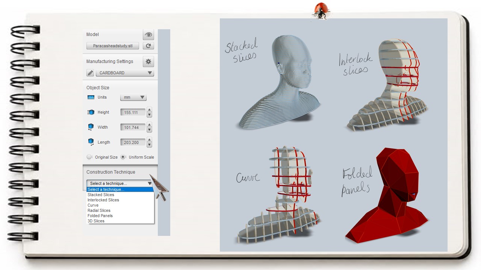
Task: Open the Manufacturing Settings gear icon
Action: tap(148, 61)
